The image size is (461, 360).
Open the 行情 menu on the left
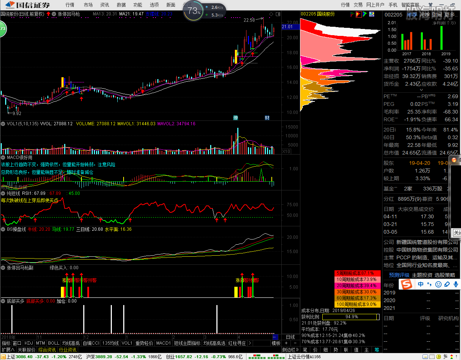tap(70, 5)
